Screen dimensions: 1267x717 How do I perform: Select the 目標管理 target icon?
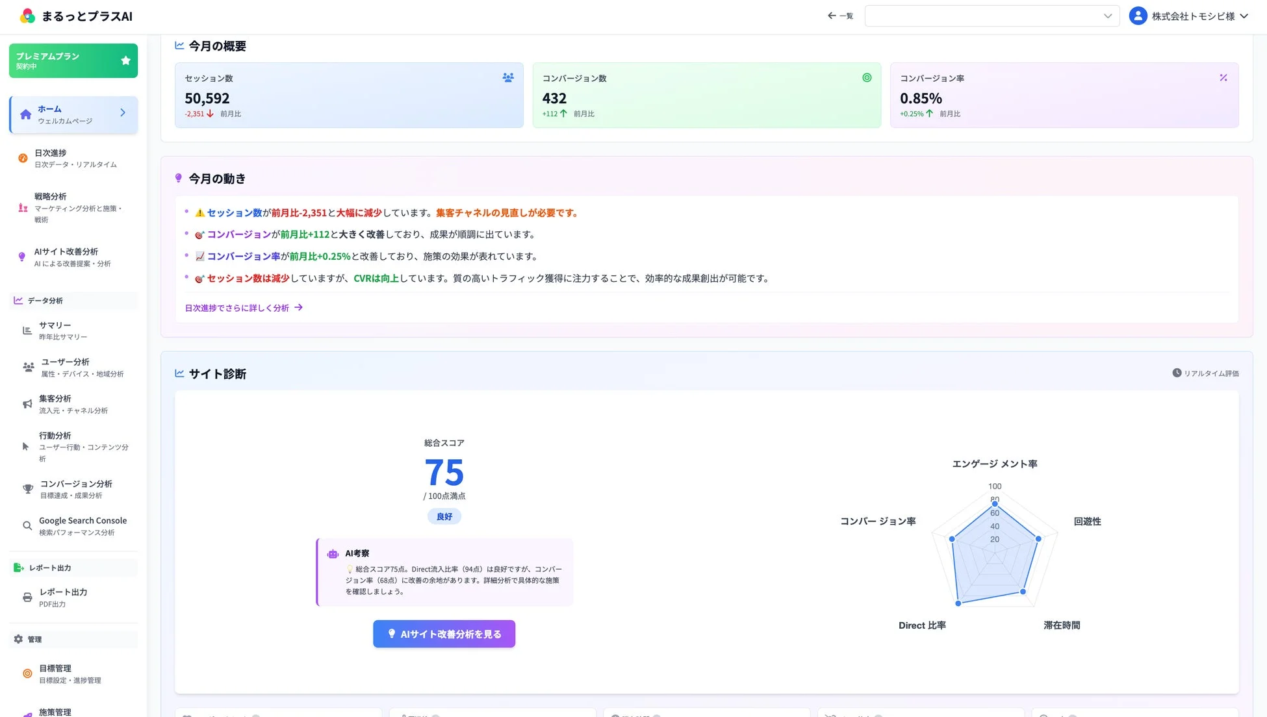[26, 673]
